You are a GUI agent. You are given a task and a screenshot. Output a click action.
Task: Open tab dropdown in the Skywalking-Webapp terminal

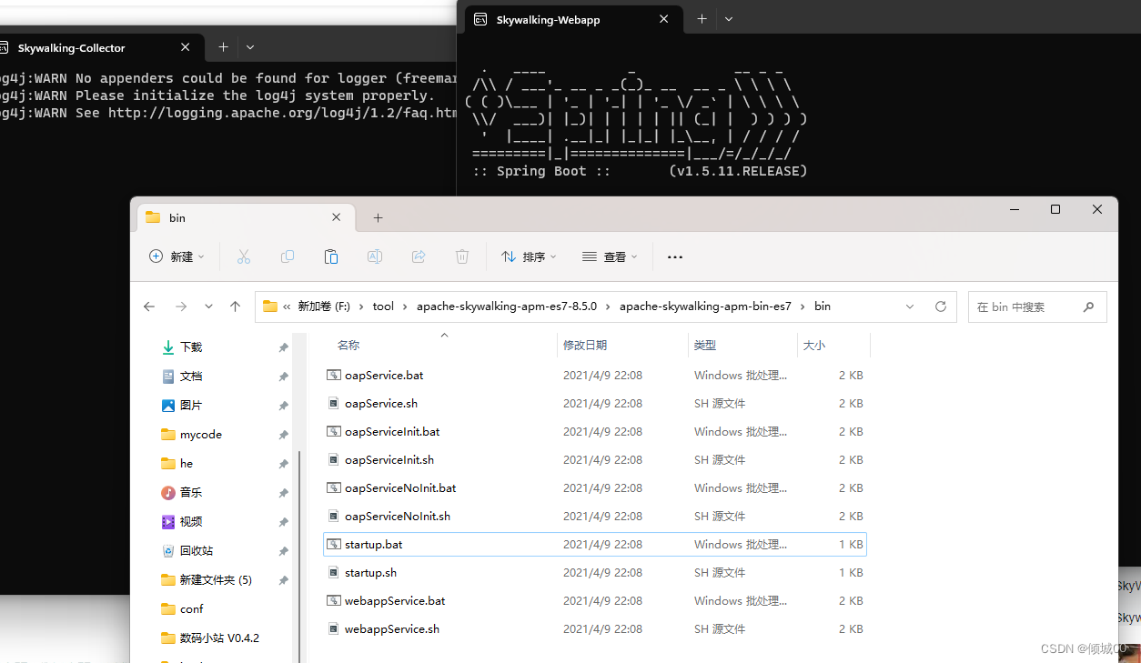coord(729,19)
